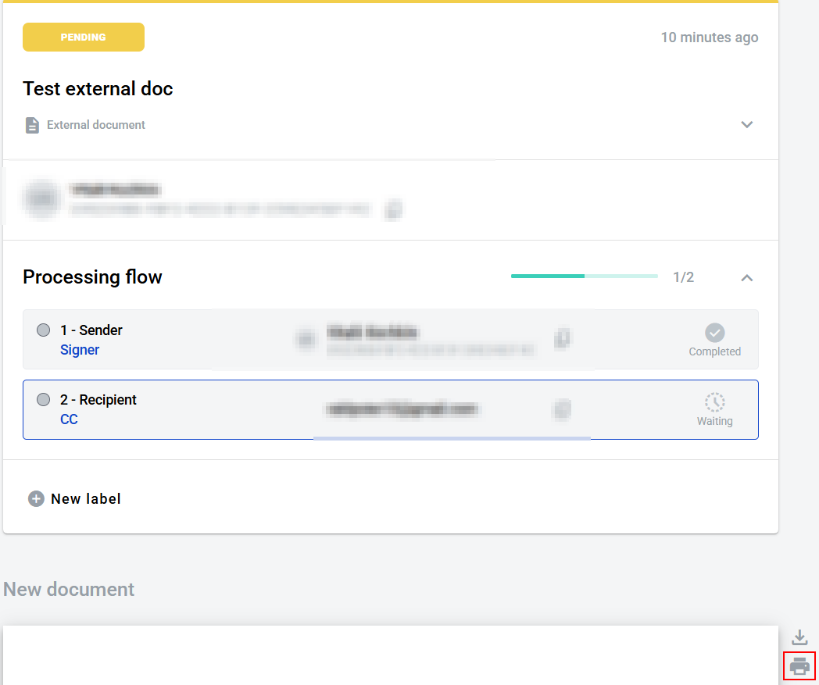Click the print icon
Image resolution: width=819 pixels, height=685 pixels.
(799, 666)
